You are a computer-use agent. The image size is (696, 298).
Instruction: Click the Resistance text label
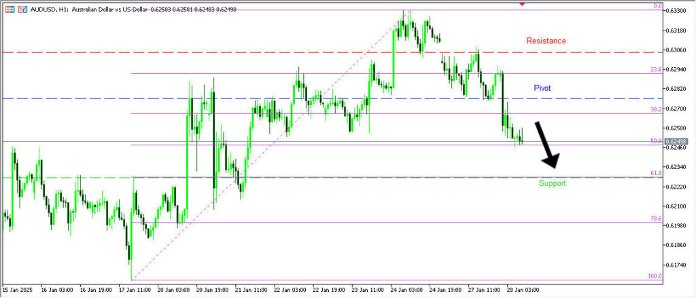coord(546,41)
